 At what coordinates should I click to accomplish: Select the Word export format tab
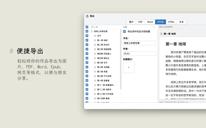[x=150, y=22]
